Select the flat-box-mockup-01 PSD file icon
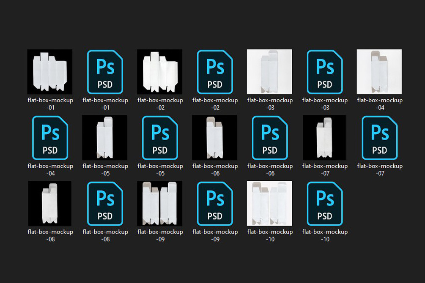The image size is (425, 283). pyautogui.click(x=105, y=72)
